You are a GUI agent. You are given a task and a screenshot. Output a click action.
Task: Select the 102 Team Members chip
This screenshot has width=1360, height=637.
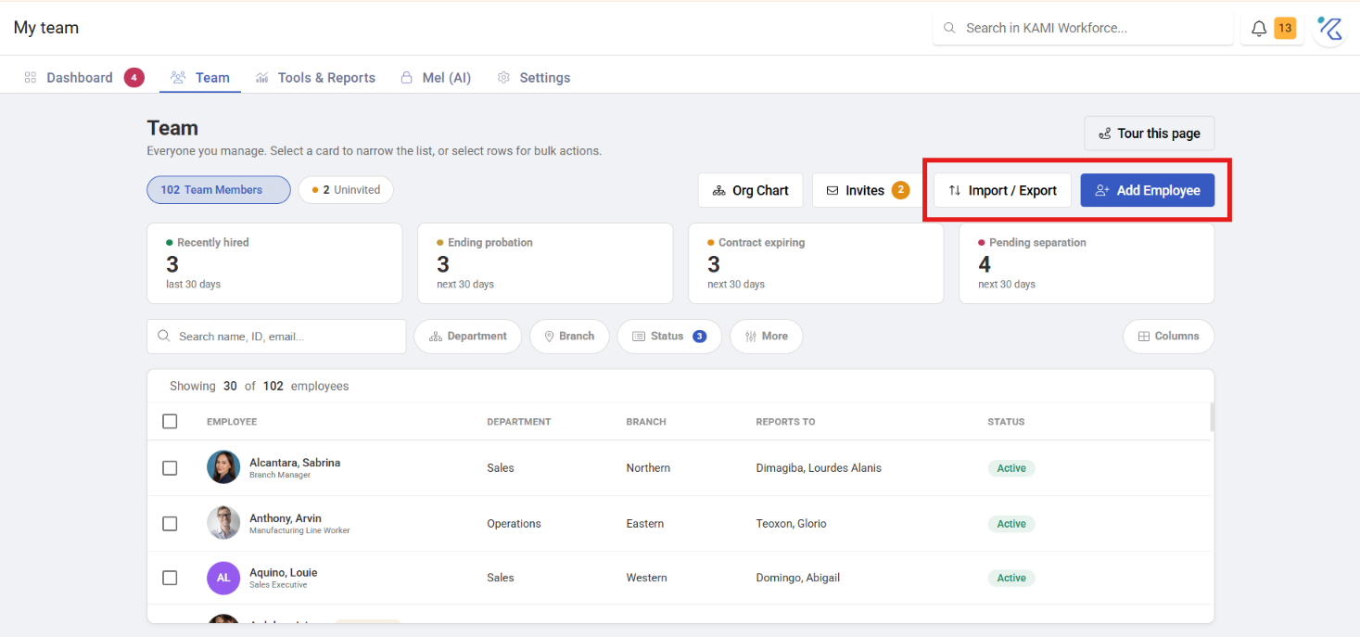[219, 190]
